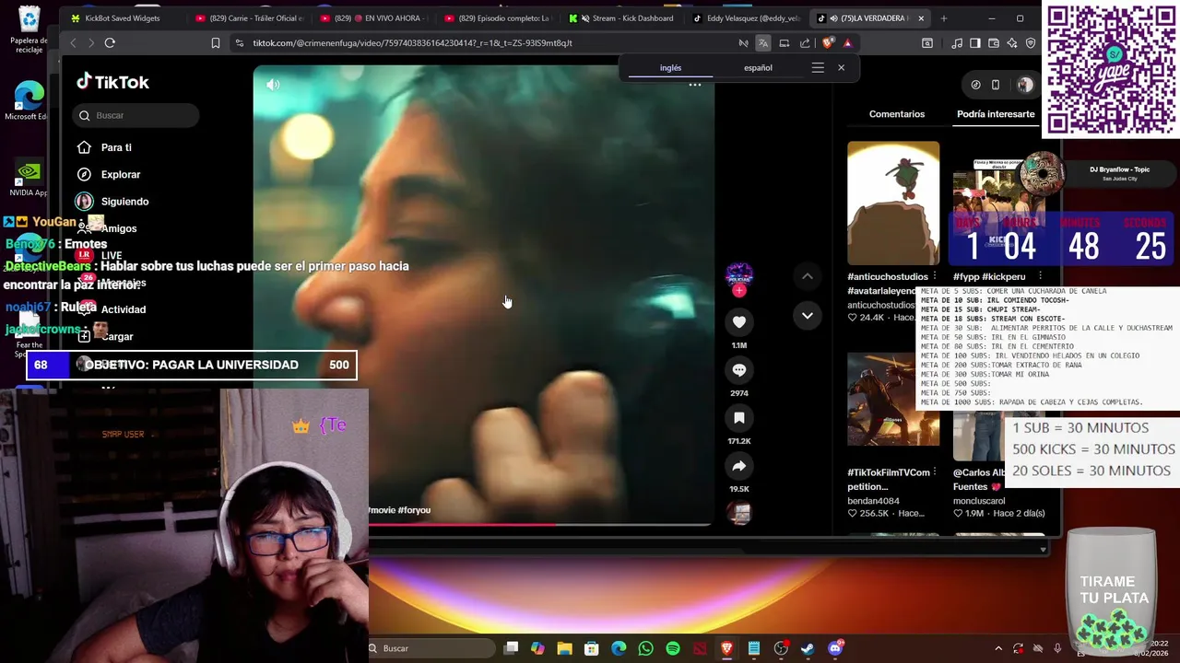The width and height of the screenshot is (1180, 663).
Task: Close the LA VERDADERA TikTok tab
Action: coord(920,18)
